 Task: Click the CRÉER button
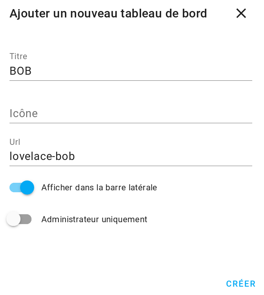pos(240,284)
